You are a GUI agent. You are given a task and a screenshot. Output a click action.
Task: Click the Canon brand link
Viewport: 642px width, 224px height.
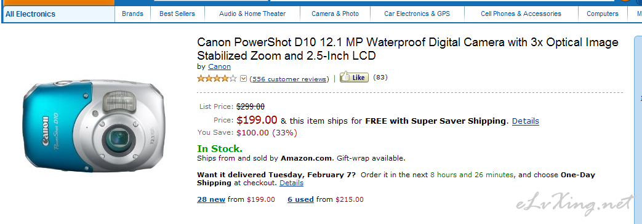[220, 66]
